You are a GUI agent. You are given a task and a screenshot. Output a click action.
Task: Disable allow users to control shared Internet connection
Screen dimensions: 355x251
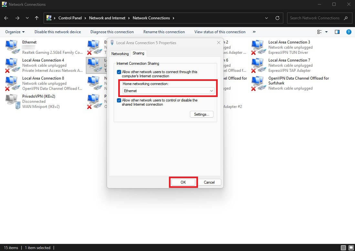(119, 100)
